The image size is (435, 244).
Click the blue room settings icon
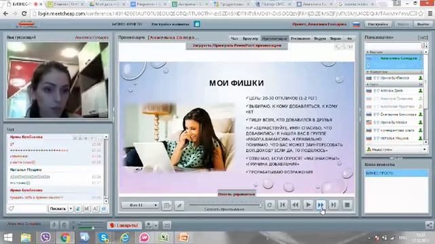(x=197, y=24)
